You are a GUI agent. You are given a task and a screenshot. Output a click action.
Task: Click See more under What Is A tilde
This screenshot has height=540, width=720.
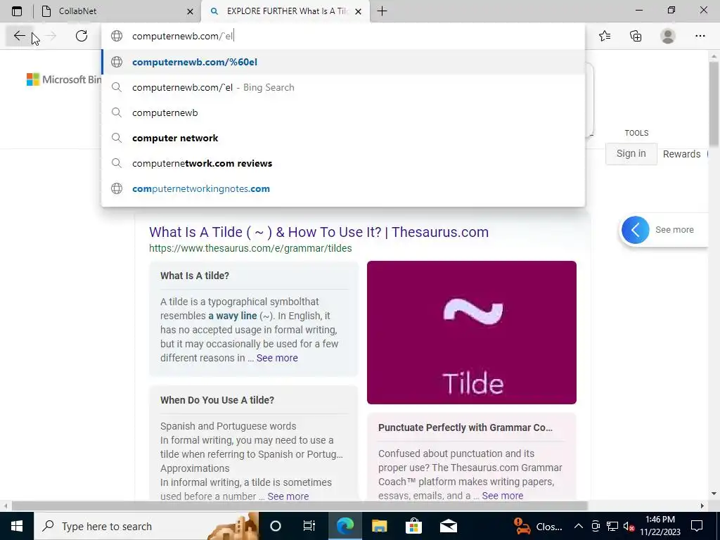pyautogui.click(x=277, y=358)
